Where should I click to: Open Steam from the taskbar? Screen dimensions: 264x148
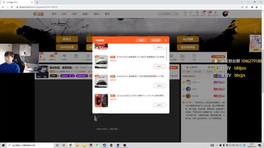104,145
